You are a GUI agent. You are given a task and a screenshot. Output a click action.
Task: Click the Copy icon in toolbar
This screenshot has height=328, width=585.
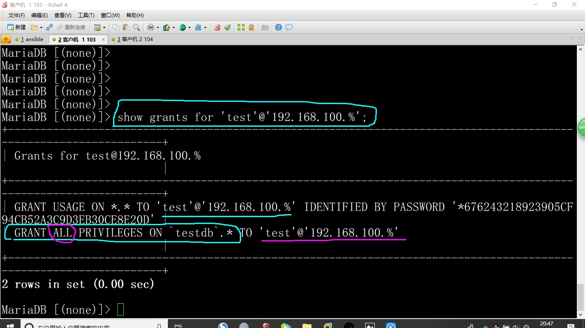point(116,27)
